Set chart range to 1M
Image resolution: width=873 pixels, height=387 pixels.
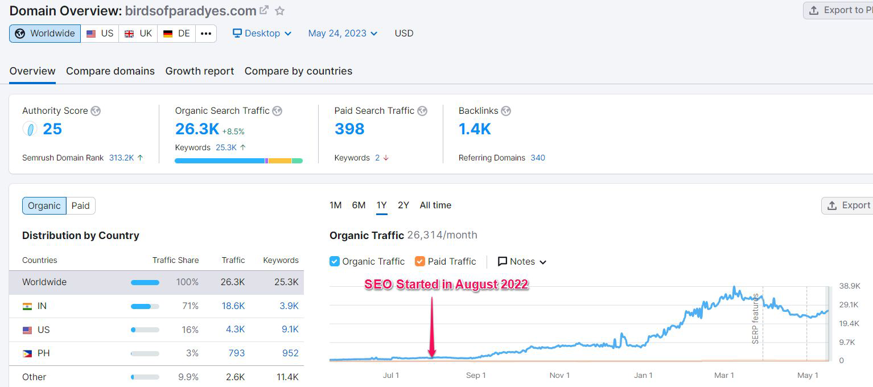pos(336,205)
